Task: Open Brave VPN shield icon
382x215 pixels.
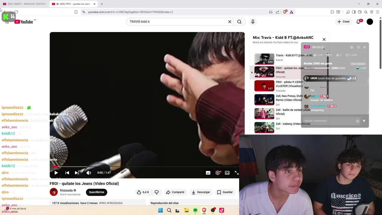Action: [x=372, y=12]
